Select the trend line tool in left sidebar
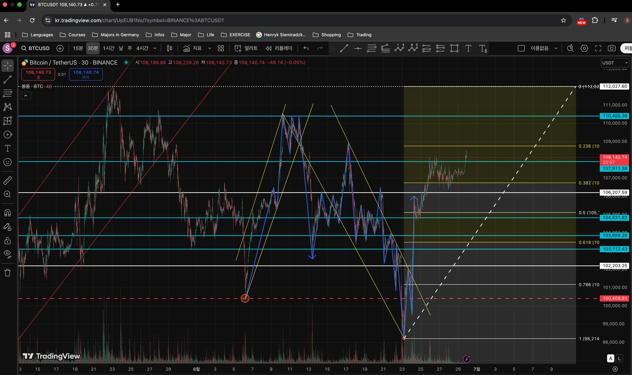The image size is (632, 375). point(8,80)
